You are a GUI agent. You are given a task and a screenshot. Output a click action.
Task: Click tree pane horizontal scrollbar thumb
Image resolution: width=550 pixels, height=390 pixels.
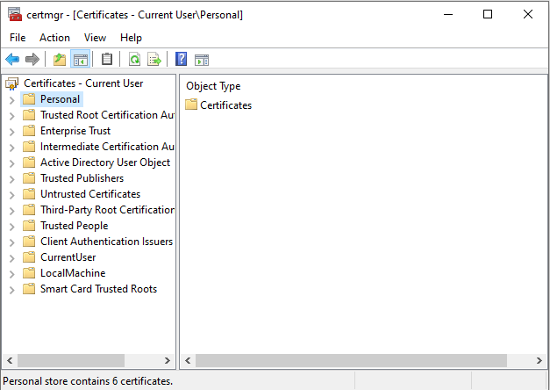71,360
